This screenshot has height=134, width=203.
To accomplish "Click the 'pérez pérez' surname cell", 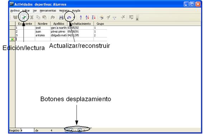I will [x=59, y=32].
